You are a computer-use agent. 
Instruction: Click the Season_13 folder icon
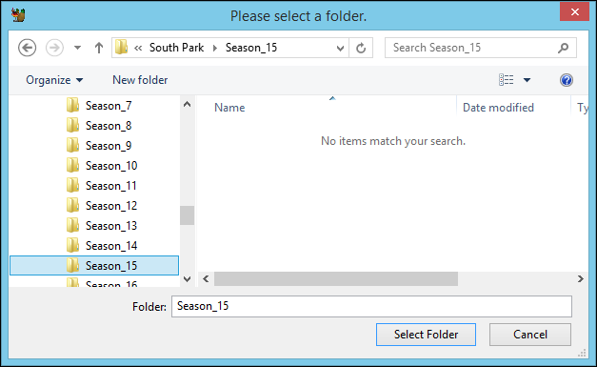[x=72, y=225]
